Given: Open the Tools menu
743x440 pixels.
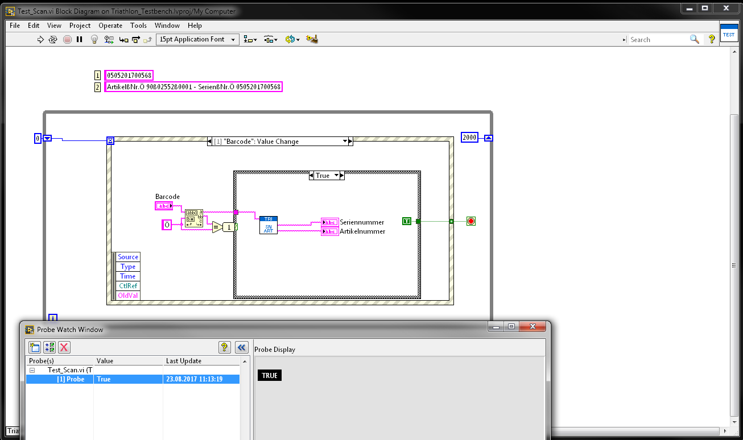Looking at the screenshot, I should click(x=138, y=26).
